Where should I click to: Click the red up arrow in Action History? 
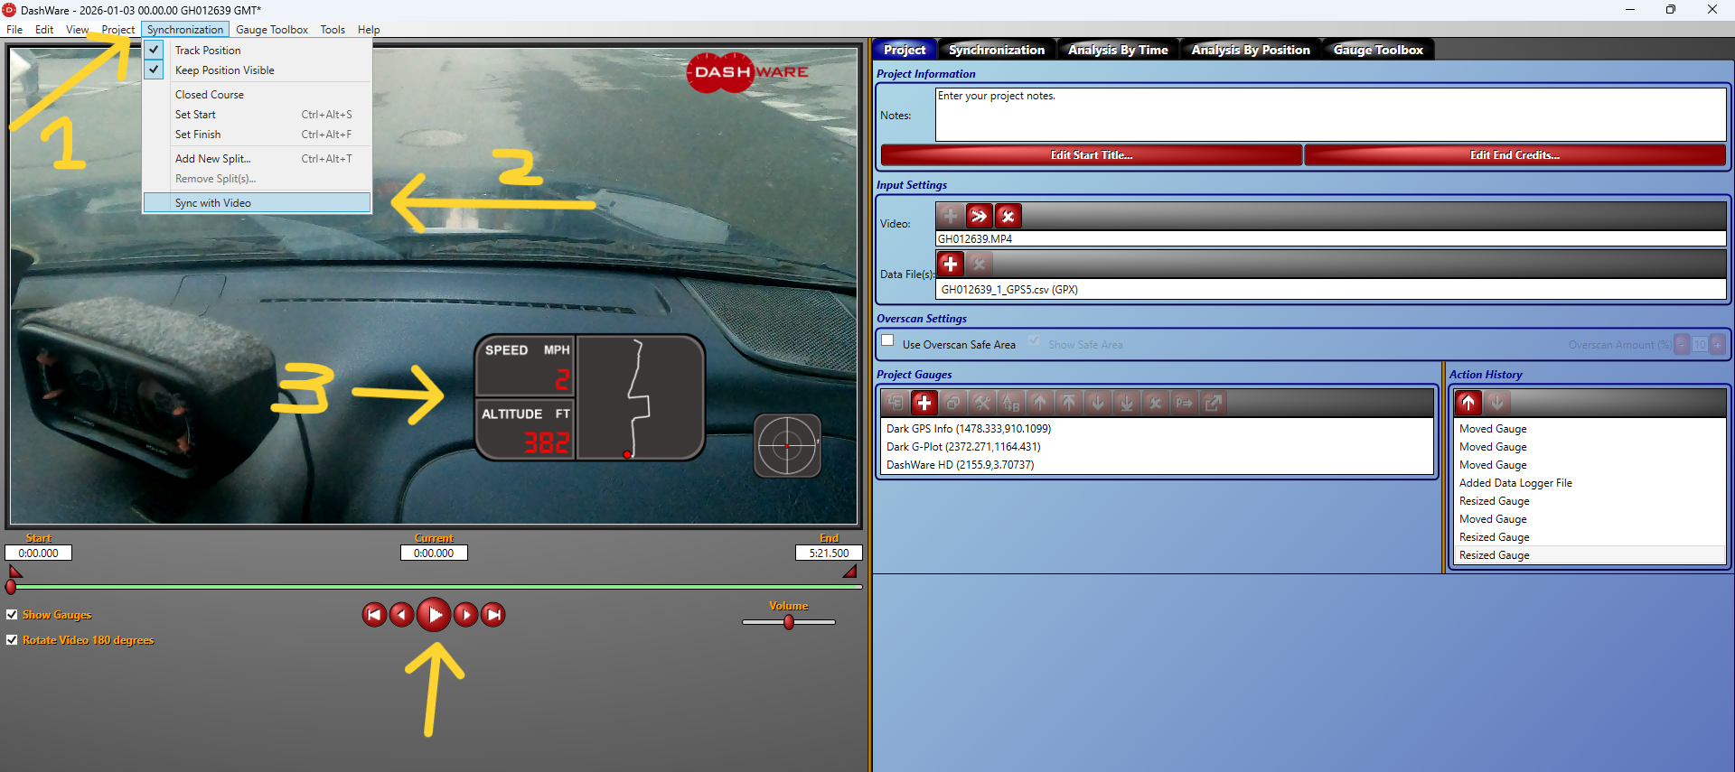click(x=1468, y=403)
